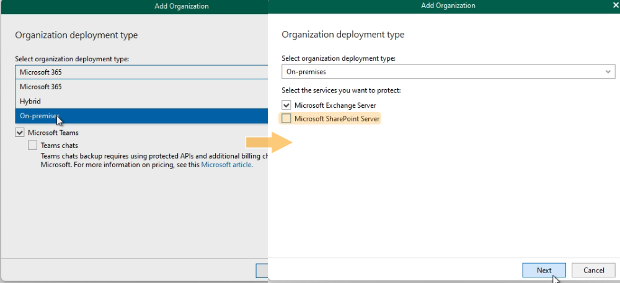Open the Microsoft article link
Image resolution: width=620 pixels, height=283 pixels.
pos(226,165)
